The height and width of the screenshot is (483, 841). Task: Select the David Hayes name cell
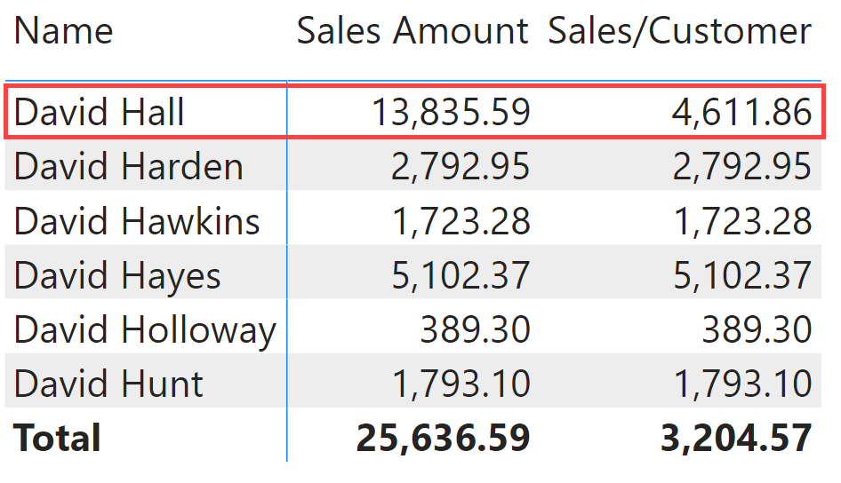click(x=117, y=276)
